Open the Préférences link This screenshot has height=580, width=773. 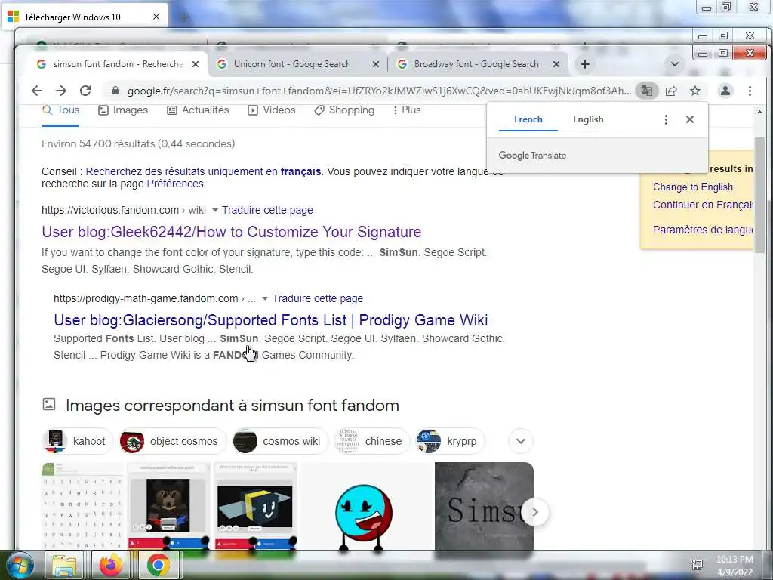(x=175, y=184)
